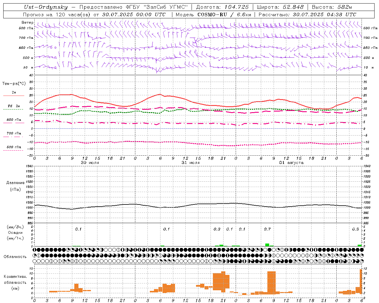This screenshot has width=379, height=303.
Task: Click the 'Предоставлено ФГБУ ЗапСиб УГМС' header text
Action: [134, 7]
